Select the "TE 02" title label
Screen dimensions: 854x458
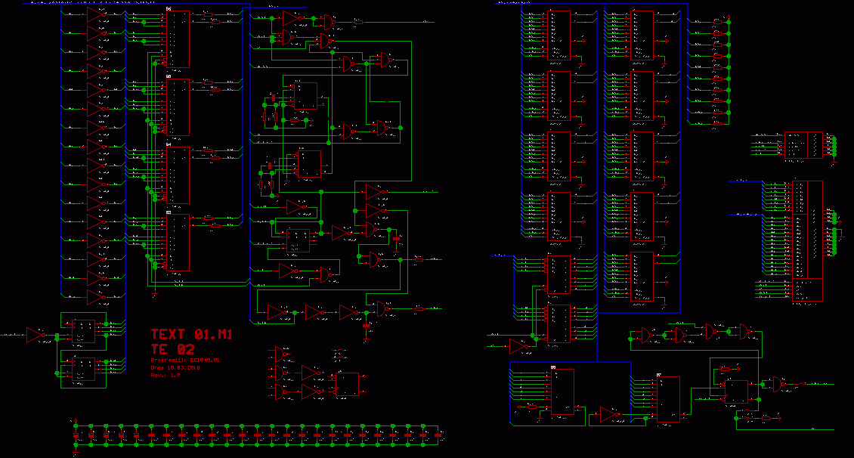[172, 350]
